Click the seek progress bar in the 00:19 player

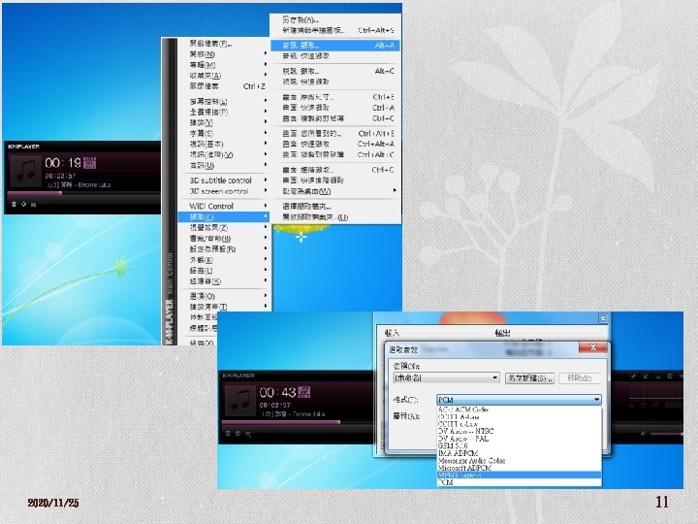(83, 193)
